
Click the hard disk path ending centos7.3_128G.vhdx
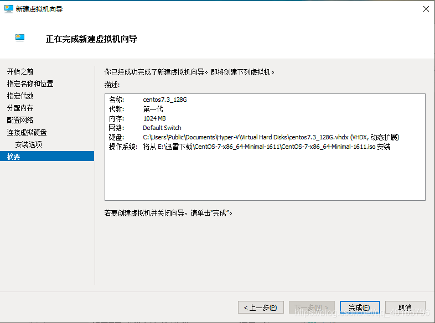point(271,137)
